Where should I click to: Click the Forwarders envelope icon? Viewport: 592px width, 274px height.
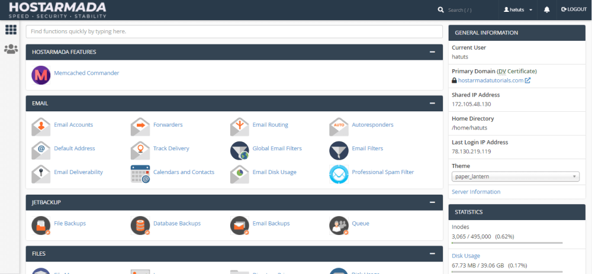140,127
